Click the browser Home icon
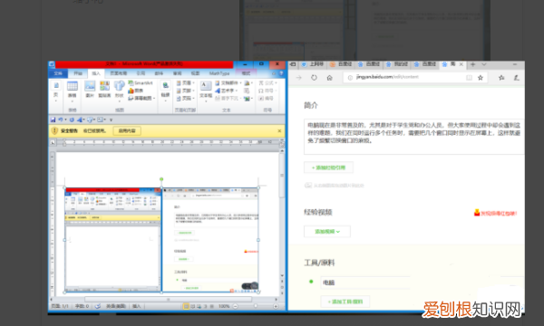This screenshot has height=326, width=544. click(x=330, y=78)
